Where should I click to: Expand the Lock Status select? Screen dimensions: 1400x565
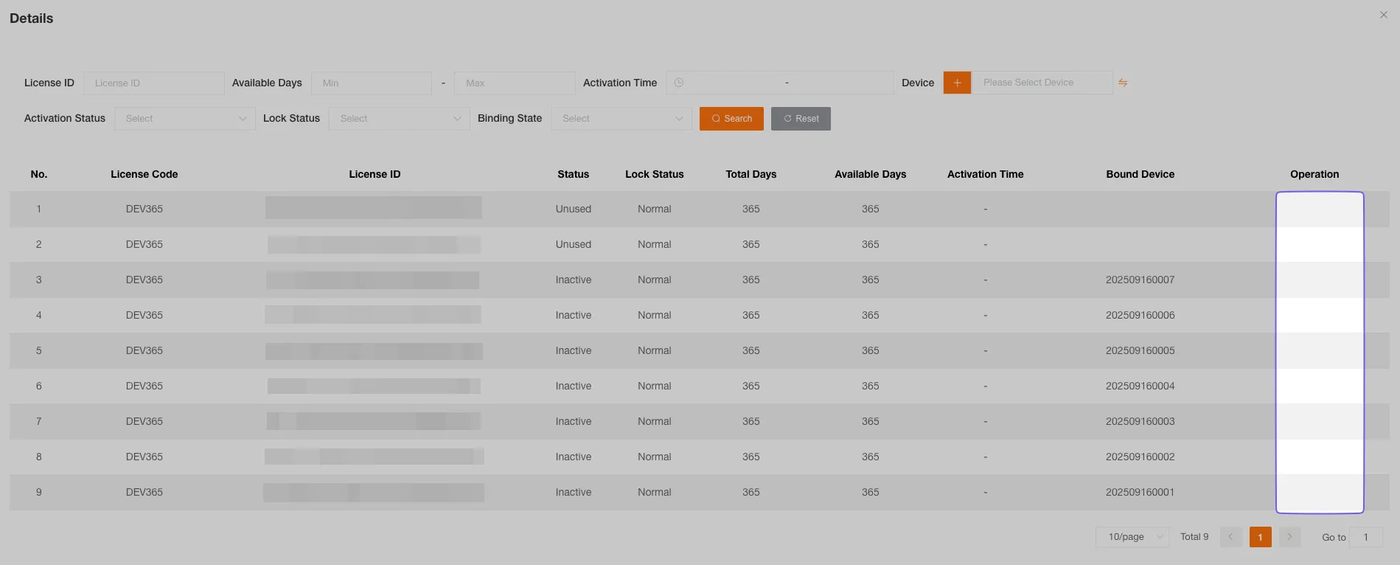point(399,119)
